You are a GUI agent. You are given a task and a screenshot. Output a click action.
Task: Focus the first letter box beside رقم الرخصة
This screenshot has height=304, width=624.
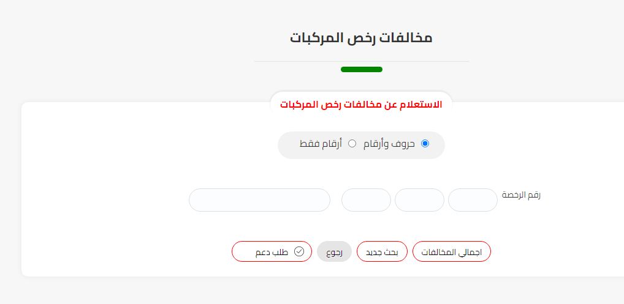pyautogui.click(x=473, y=200)
